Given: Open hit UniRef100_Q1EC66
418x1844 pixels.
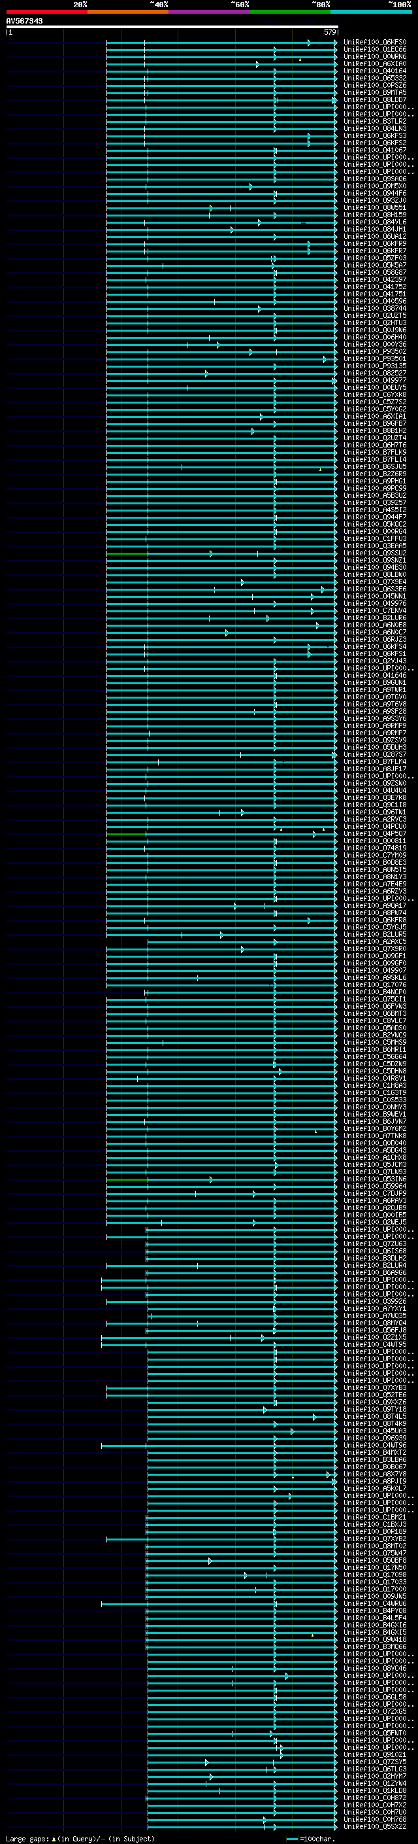Looking at the screenshot, I should tap(375, 50).
